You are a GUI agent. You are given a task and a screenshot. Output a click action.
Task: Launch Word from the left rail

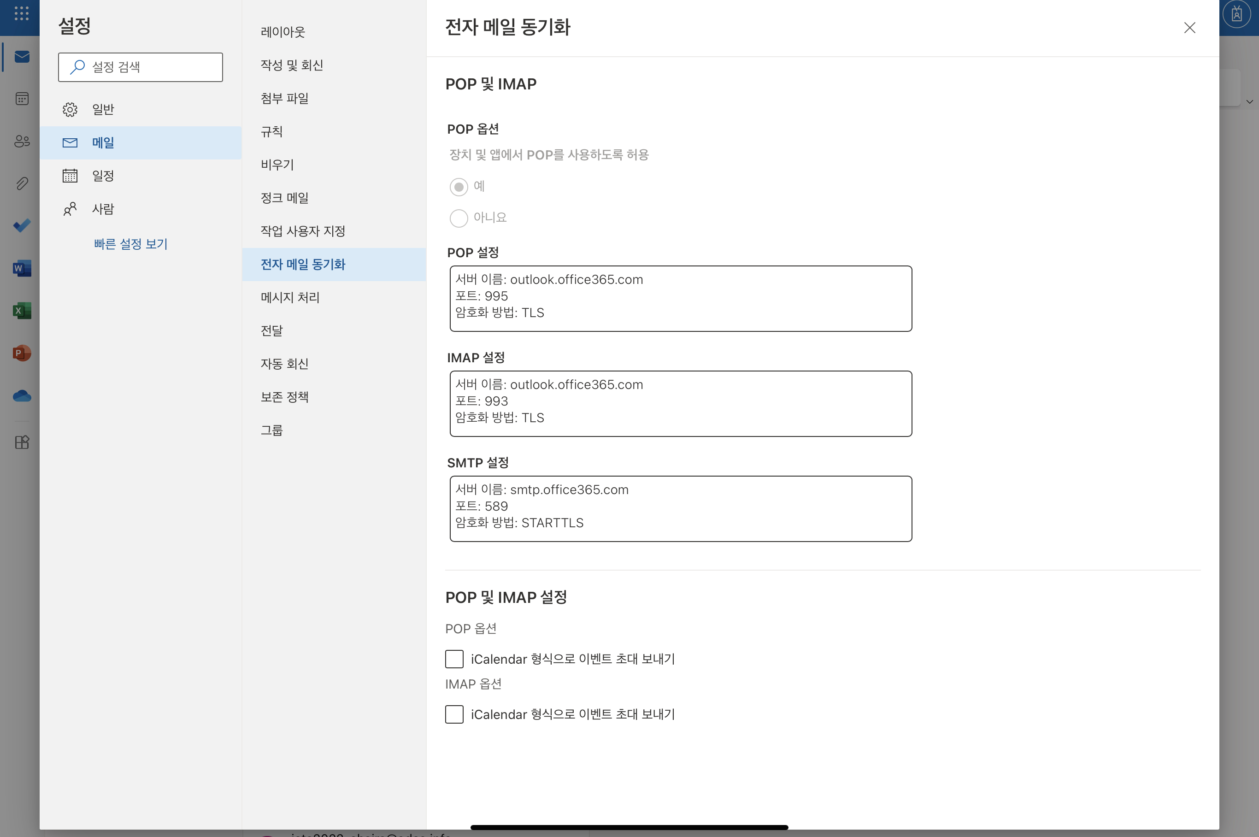[22, 268]
